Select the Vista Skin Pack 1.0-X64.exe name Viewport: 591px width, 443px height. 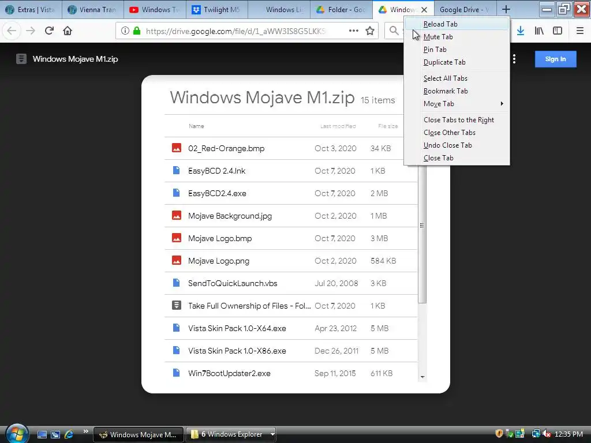(x=237, y=328)
